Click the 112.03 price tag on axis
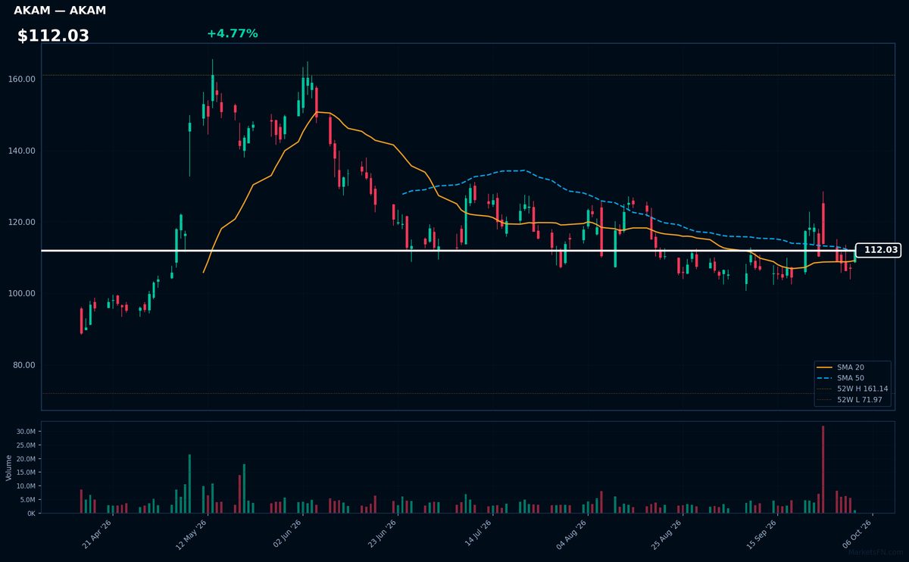Screen dimensions: 909x562 click(878, 250)
